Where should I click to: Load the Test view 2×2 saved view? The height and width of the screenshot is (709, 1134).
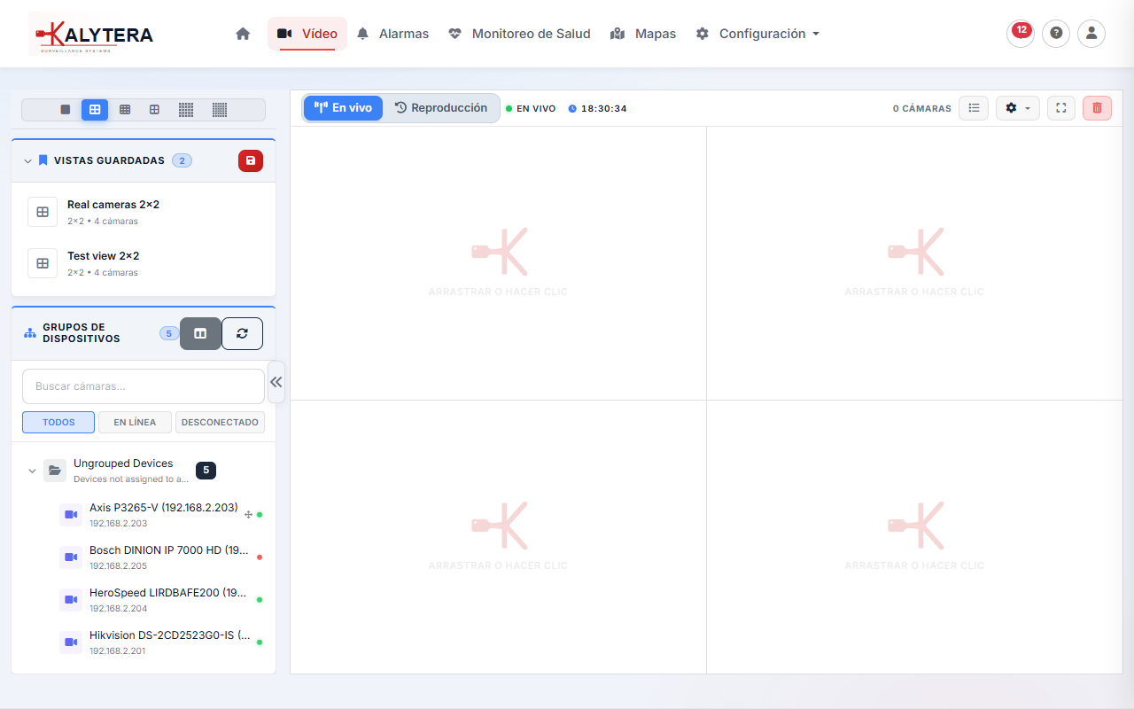click(144, 263)
